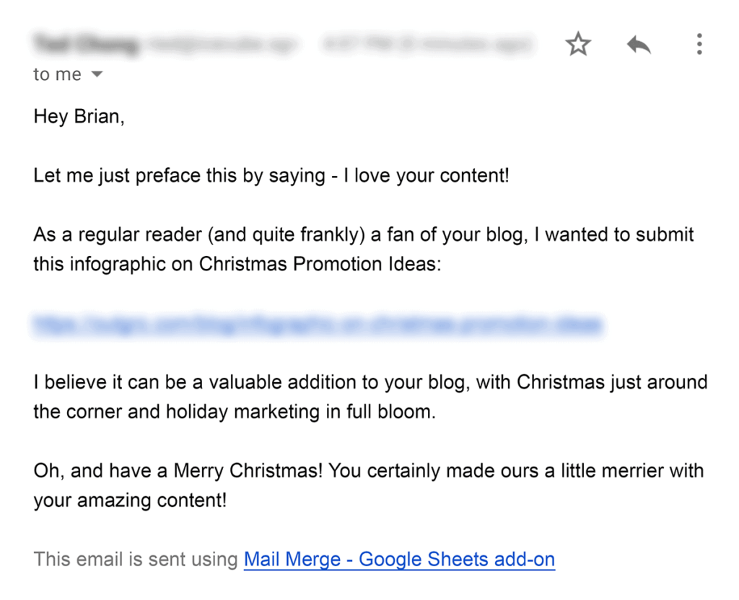Click the 'Hey Brian,' greeting line

click(x=79, y=117)
